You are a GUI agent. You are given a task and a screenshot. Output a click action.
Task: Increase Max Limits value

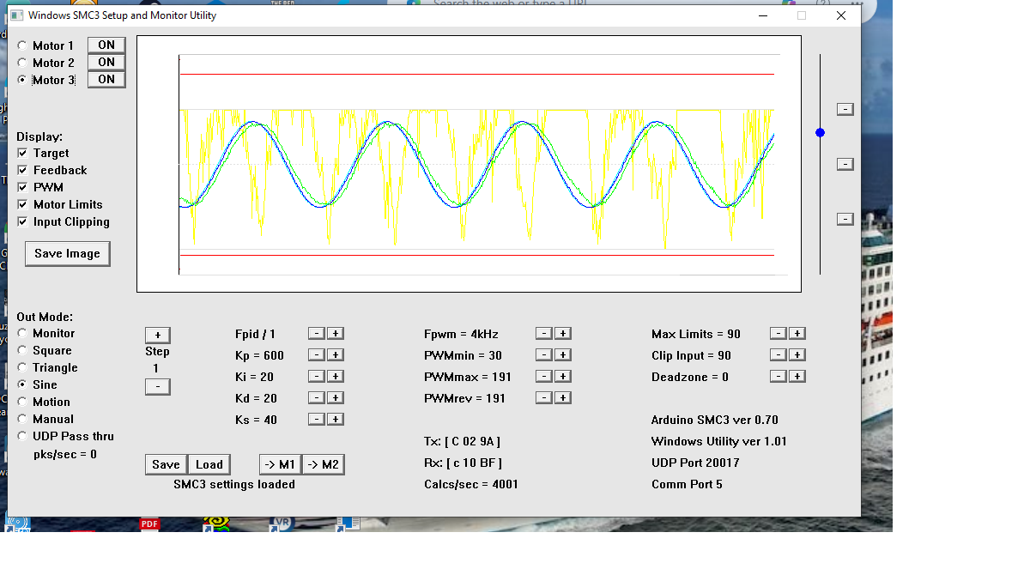pyautogui.click(x=797, y=333)
